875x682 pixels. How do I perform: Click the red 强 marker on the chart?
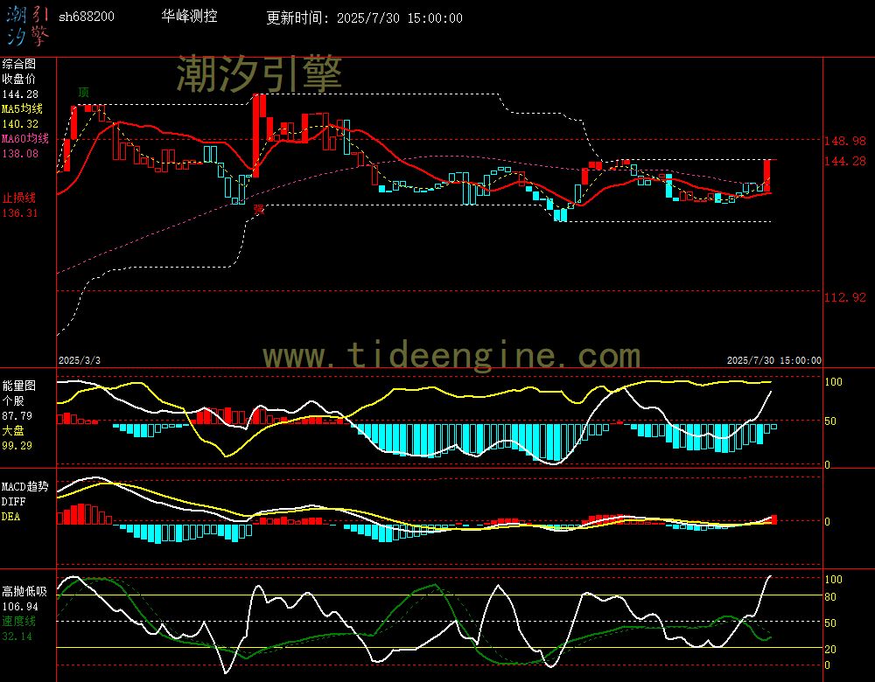click(x=258, y=209)
